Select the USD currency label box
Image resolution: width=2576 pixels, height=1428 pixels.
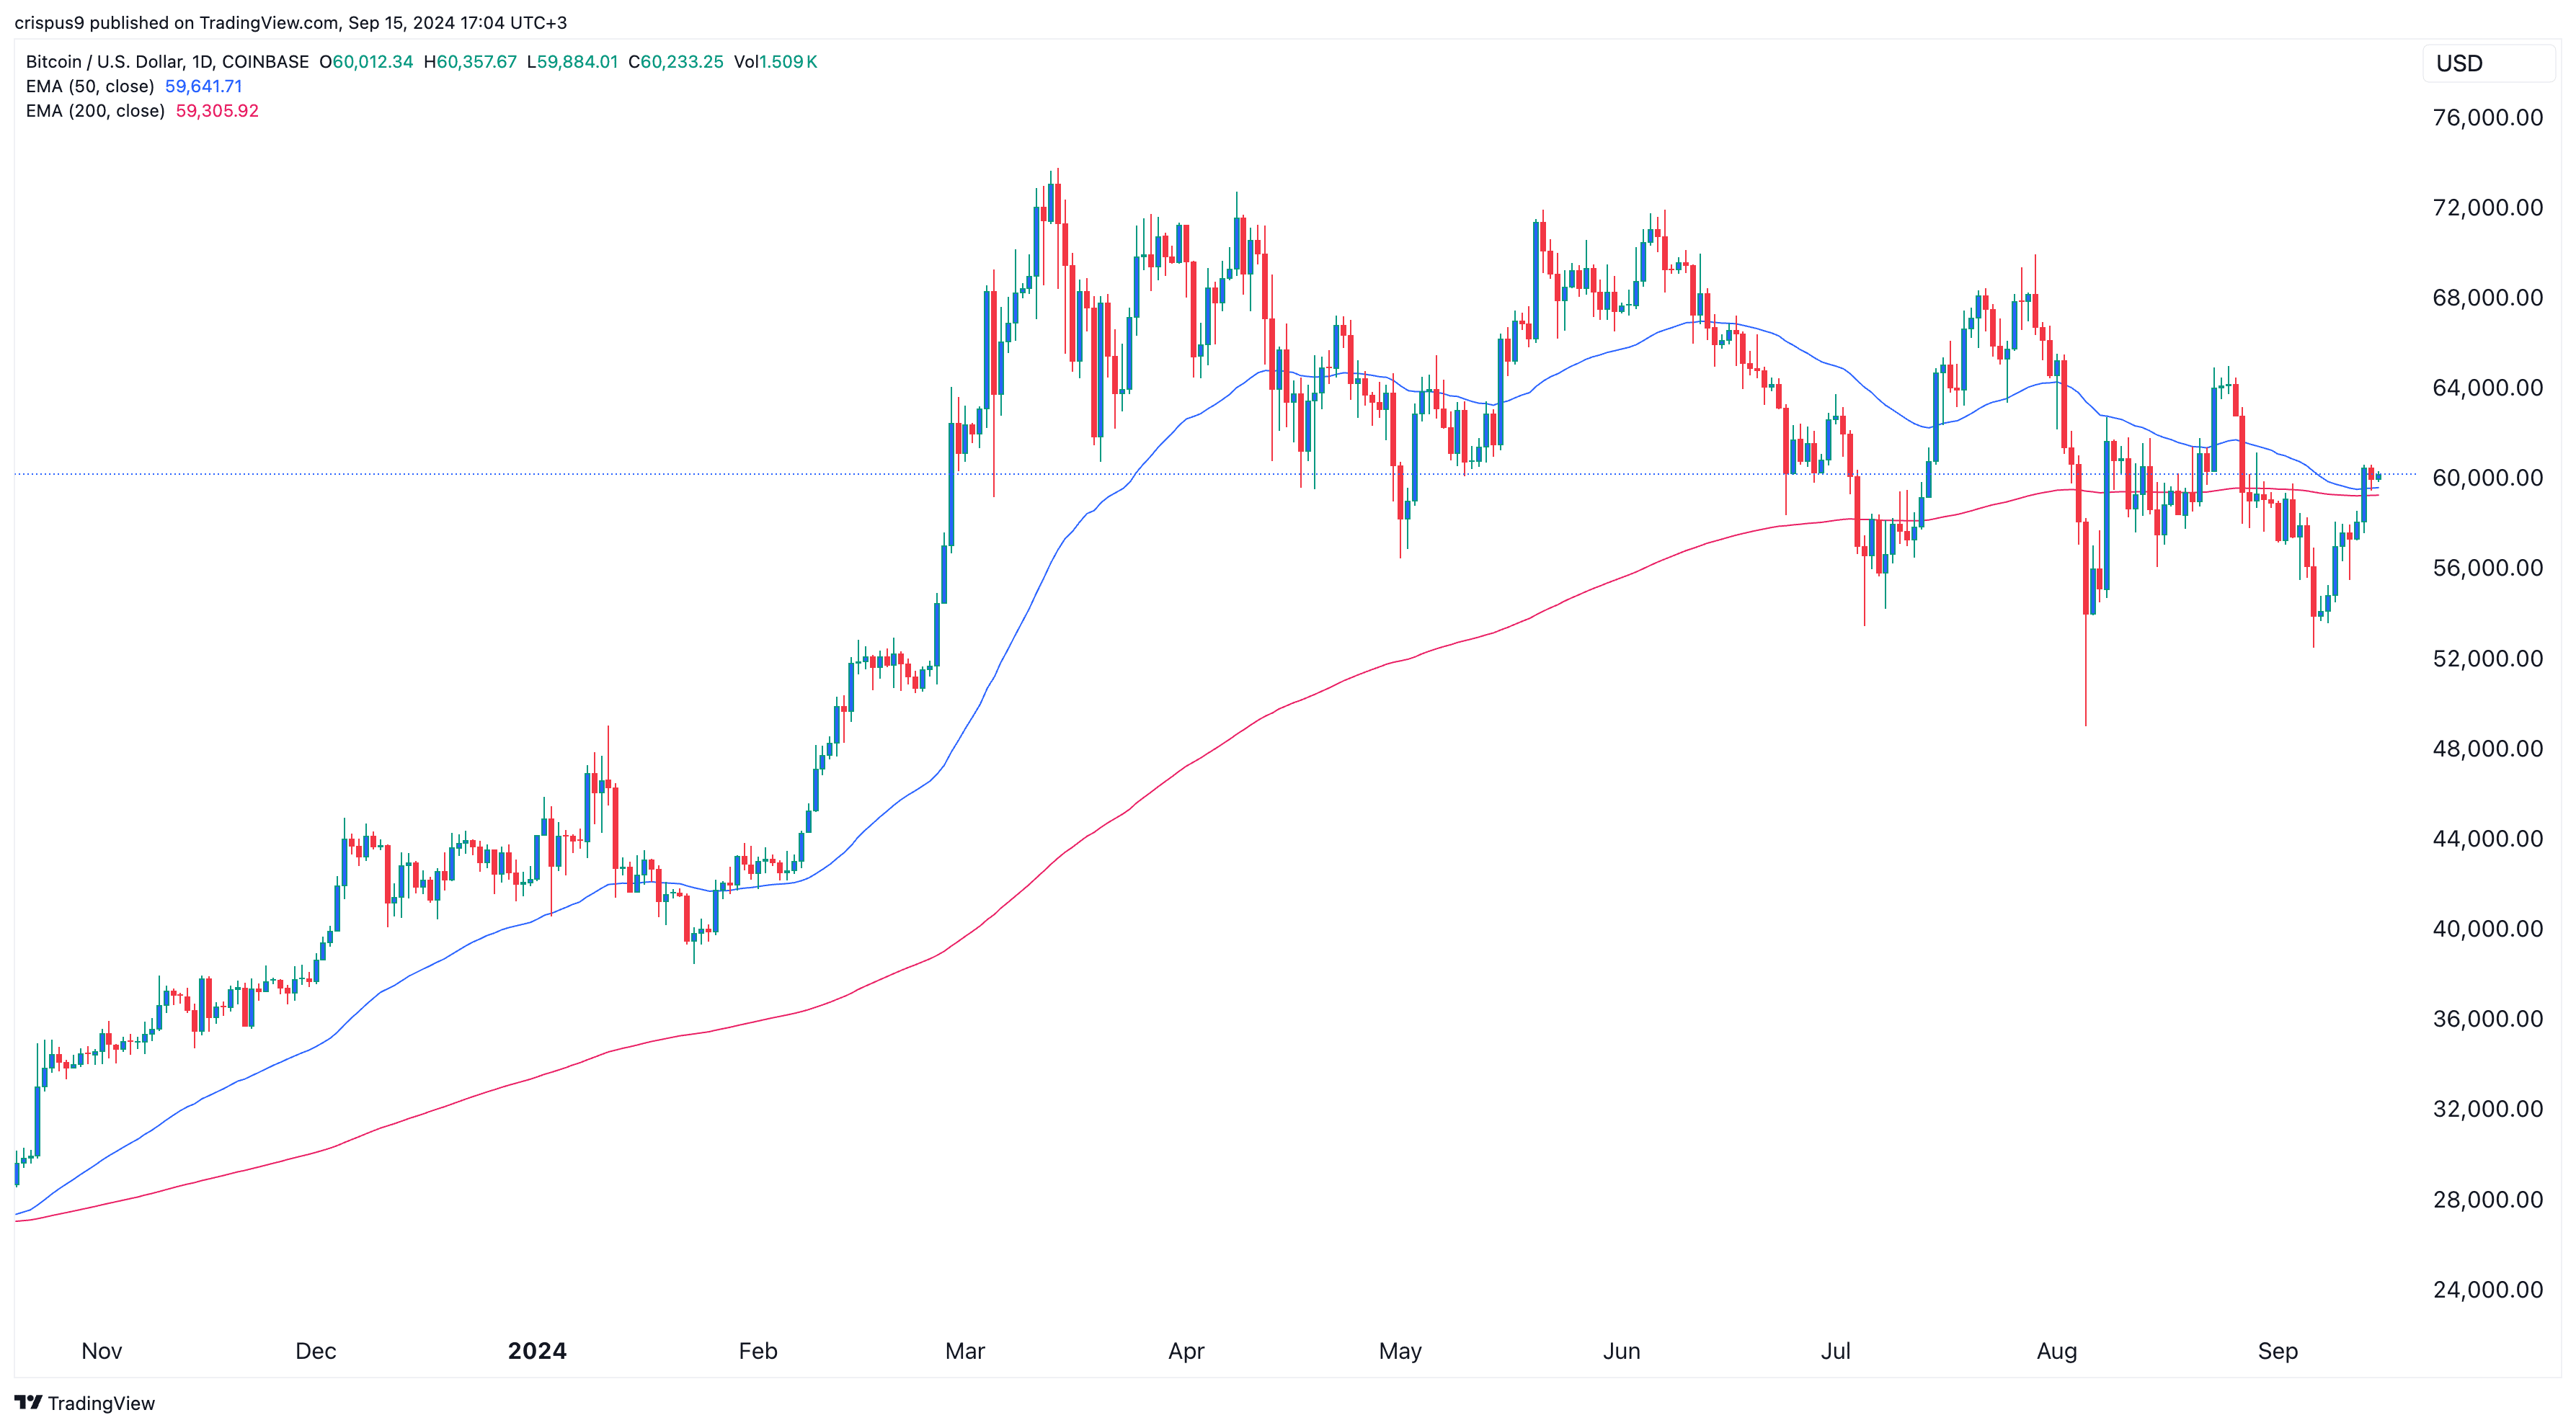click(x=2488, y=63)
